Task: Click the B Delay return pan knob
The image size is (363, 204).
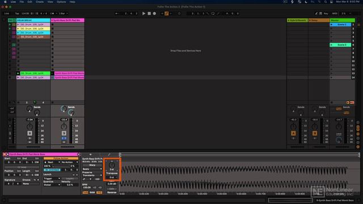Action: click(315, 126)
